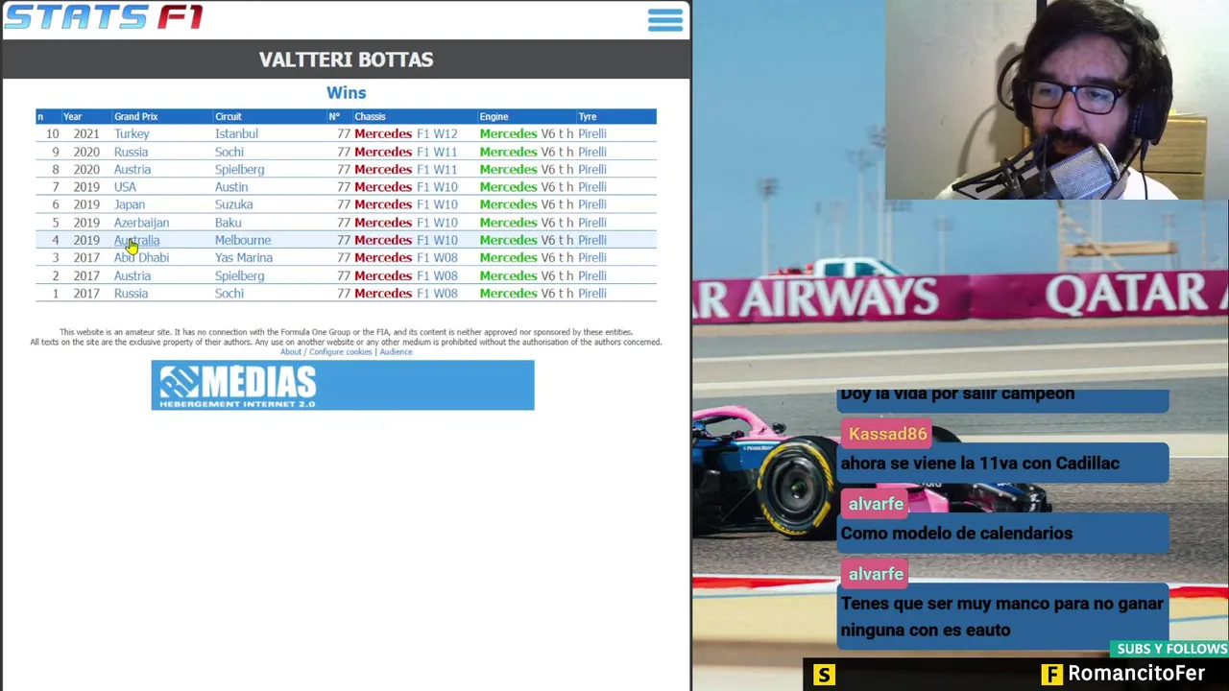Click the Subs y Follows label

[1171, 649]
